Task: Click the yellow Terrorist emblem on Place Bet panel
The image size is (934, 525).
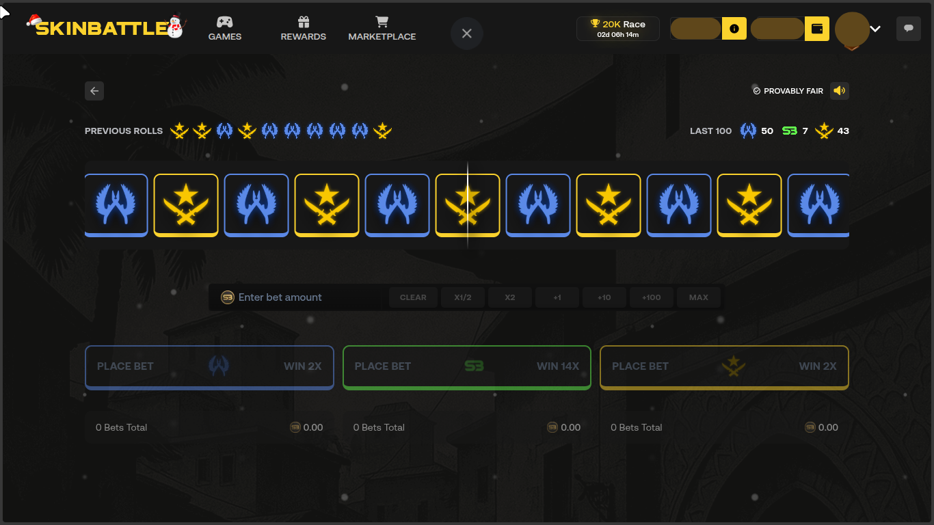Action: (734, 366)
